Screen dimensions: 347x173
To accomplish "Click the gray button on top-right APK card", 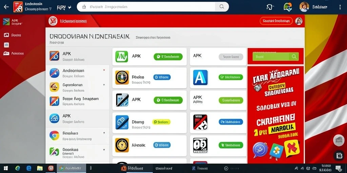I will tap(231, 57).
